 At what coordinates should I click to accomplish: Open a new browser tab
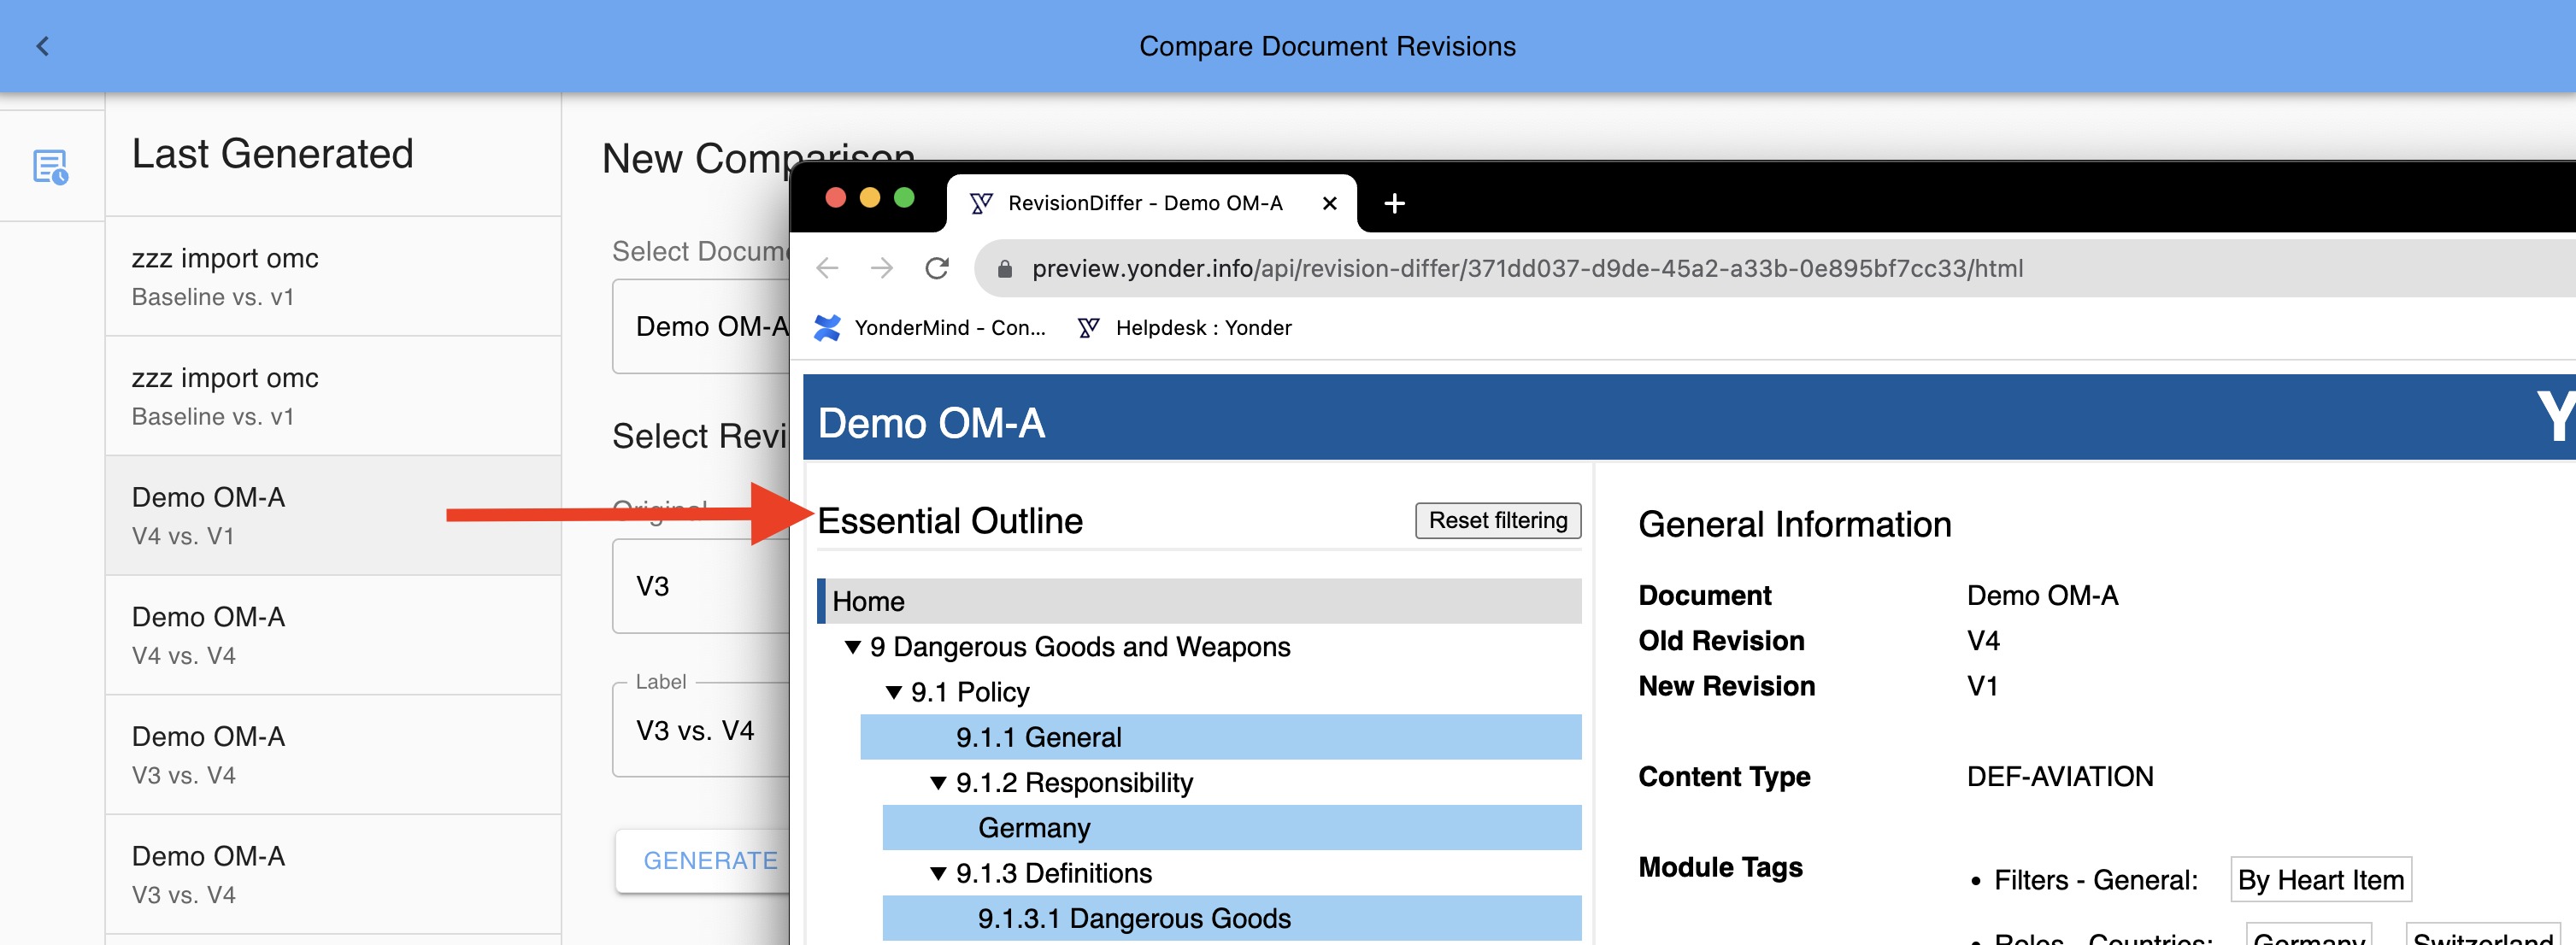[1394, 204]
